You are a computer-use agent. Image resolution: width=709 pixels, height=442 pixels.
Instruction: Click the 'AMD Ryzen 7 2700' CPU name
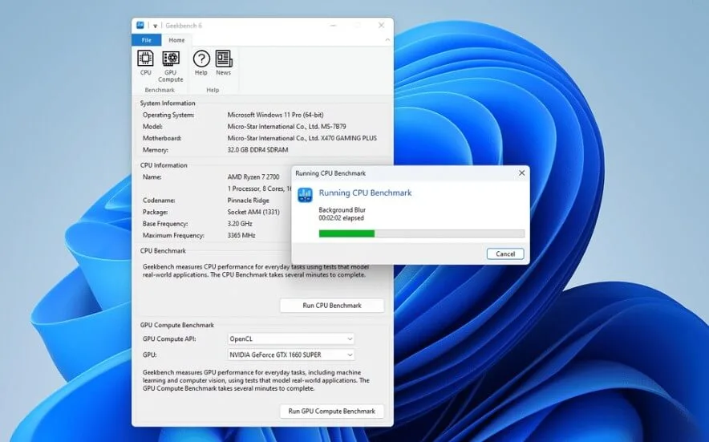point(253,177)
